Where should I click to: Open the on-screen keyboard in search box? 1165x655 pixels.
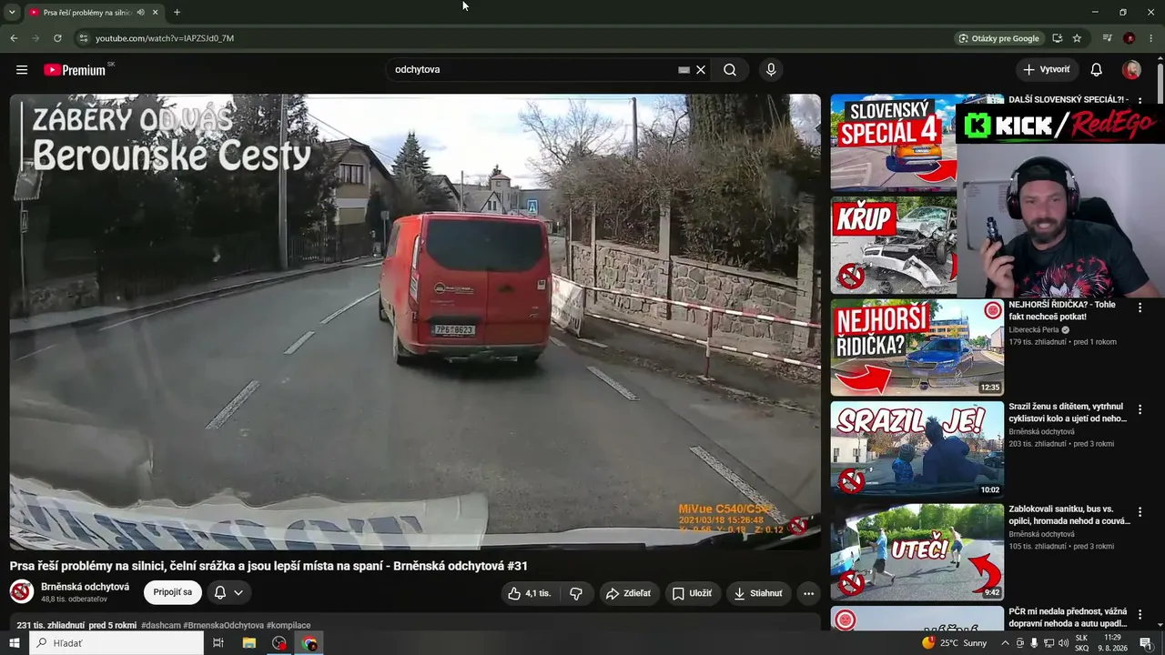684,70
